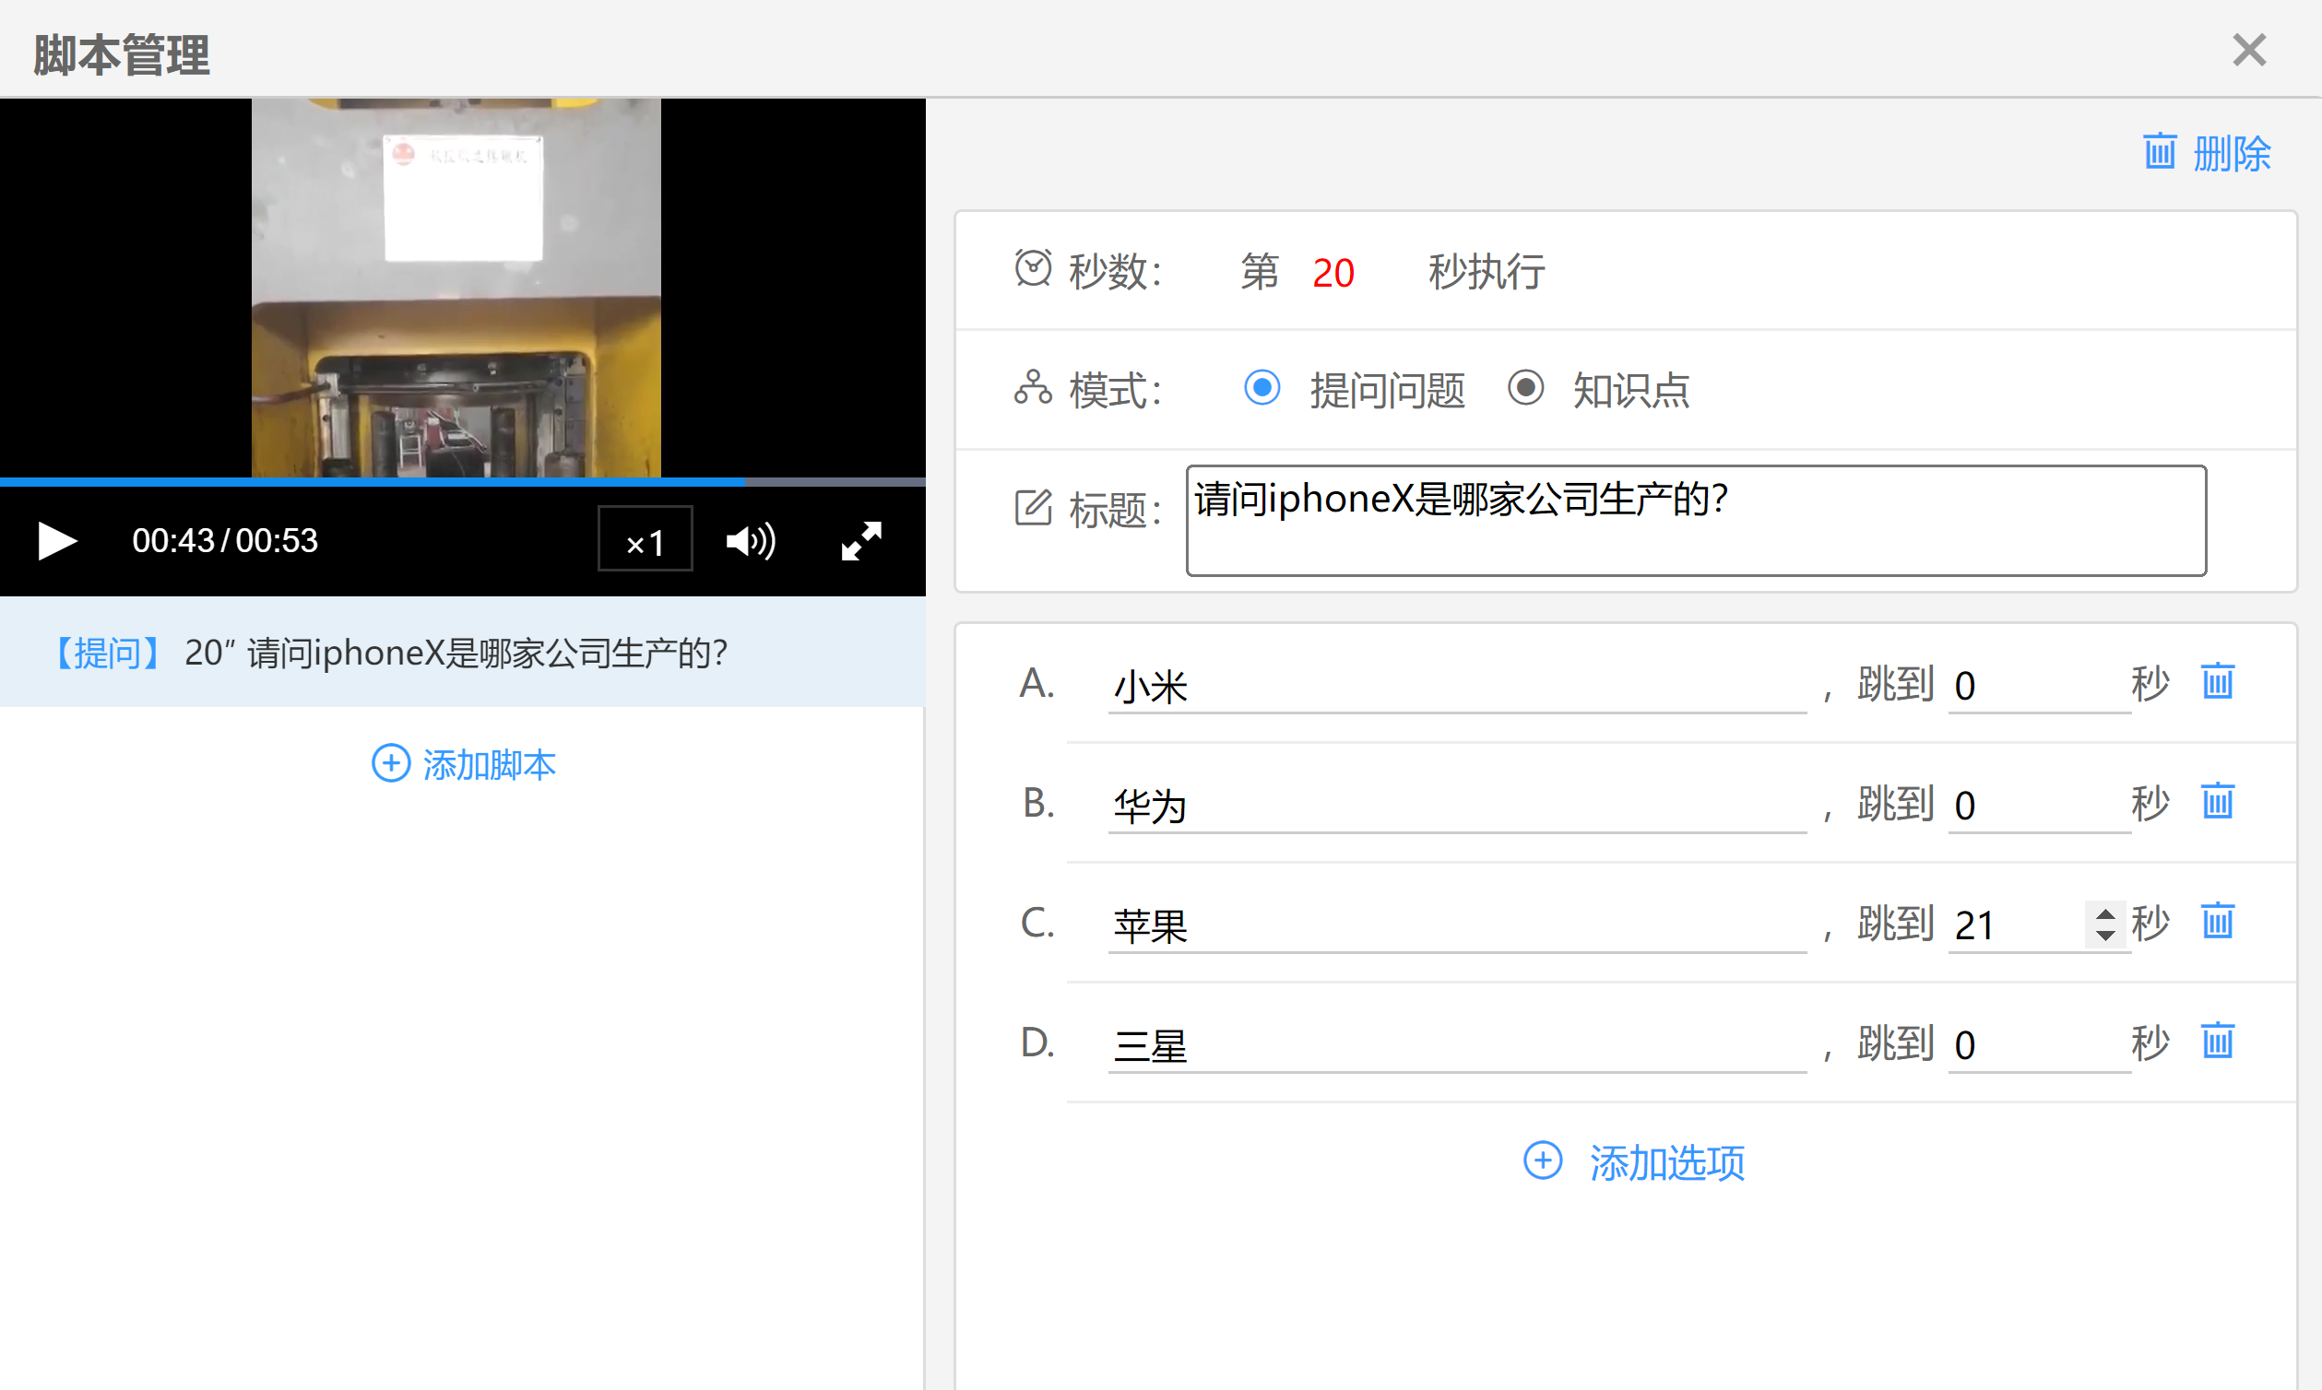Play the video

(x=56, y=541)
